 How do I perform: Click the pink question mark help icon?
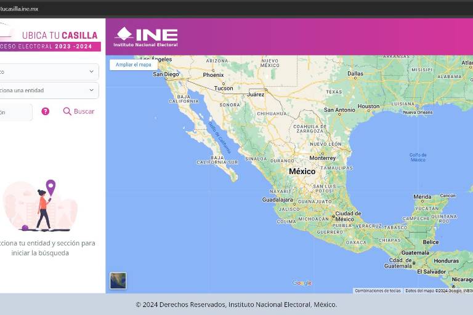45,111
